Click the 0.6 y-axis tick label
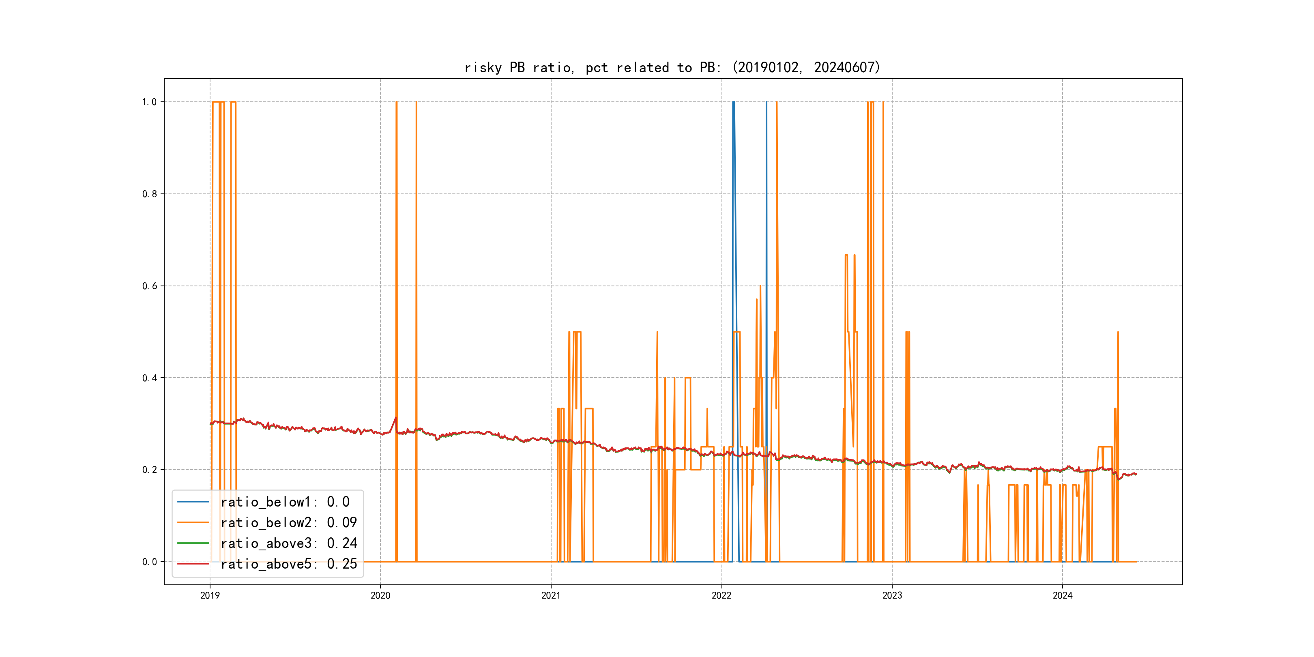Image resolution: width=1314 pixels, height=657 pixels. tap(150, 286)
